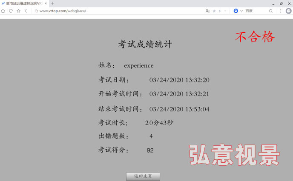Screen dimensions: 293x181
Task: Click the red 不合格 result label
Action: (255, 37)
